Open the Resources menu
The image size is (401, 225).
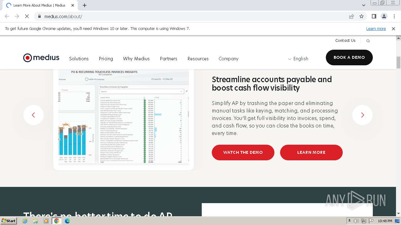[x=198, y=59]
